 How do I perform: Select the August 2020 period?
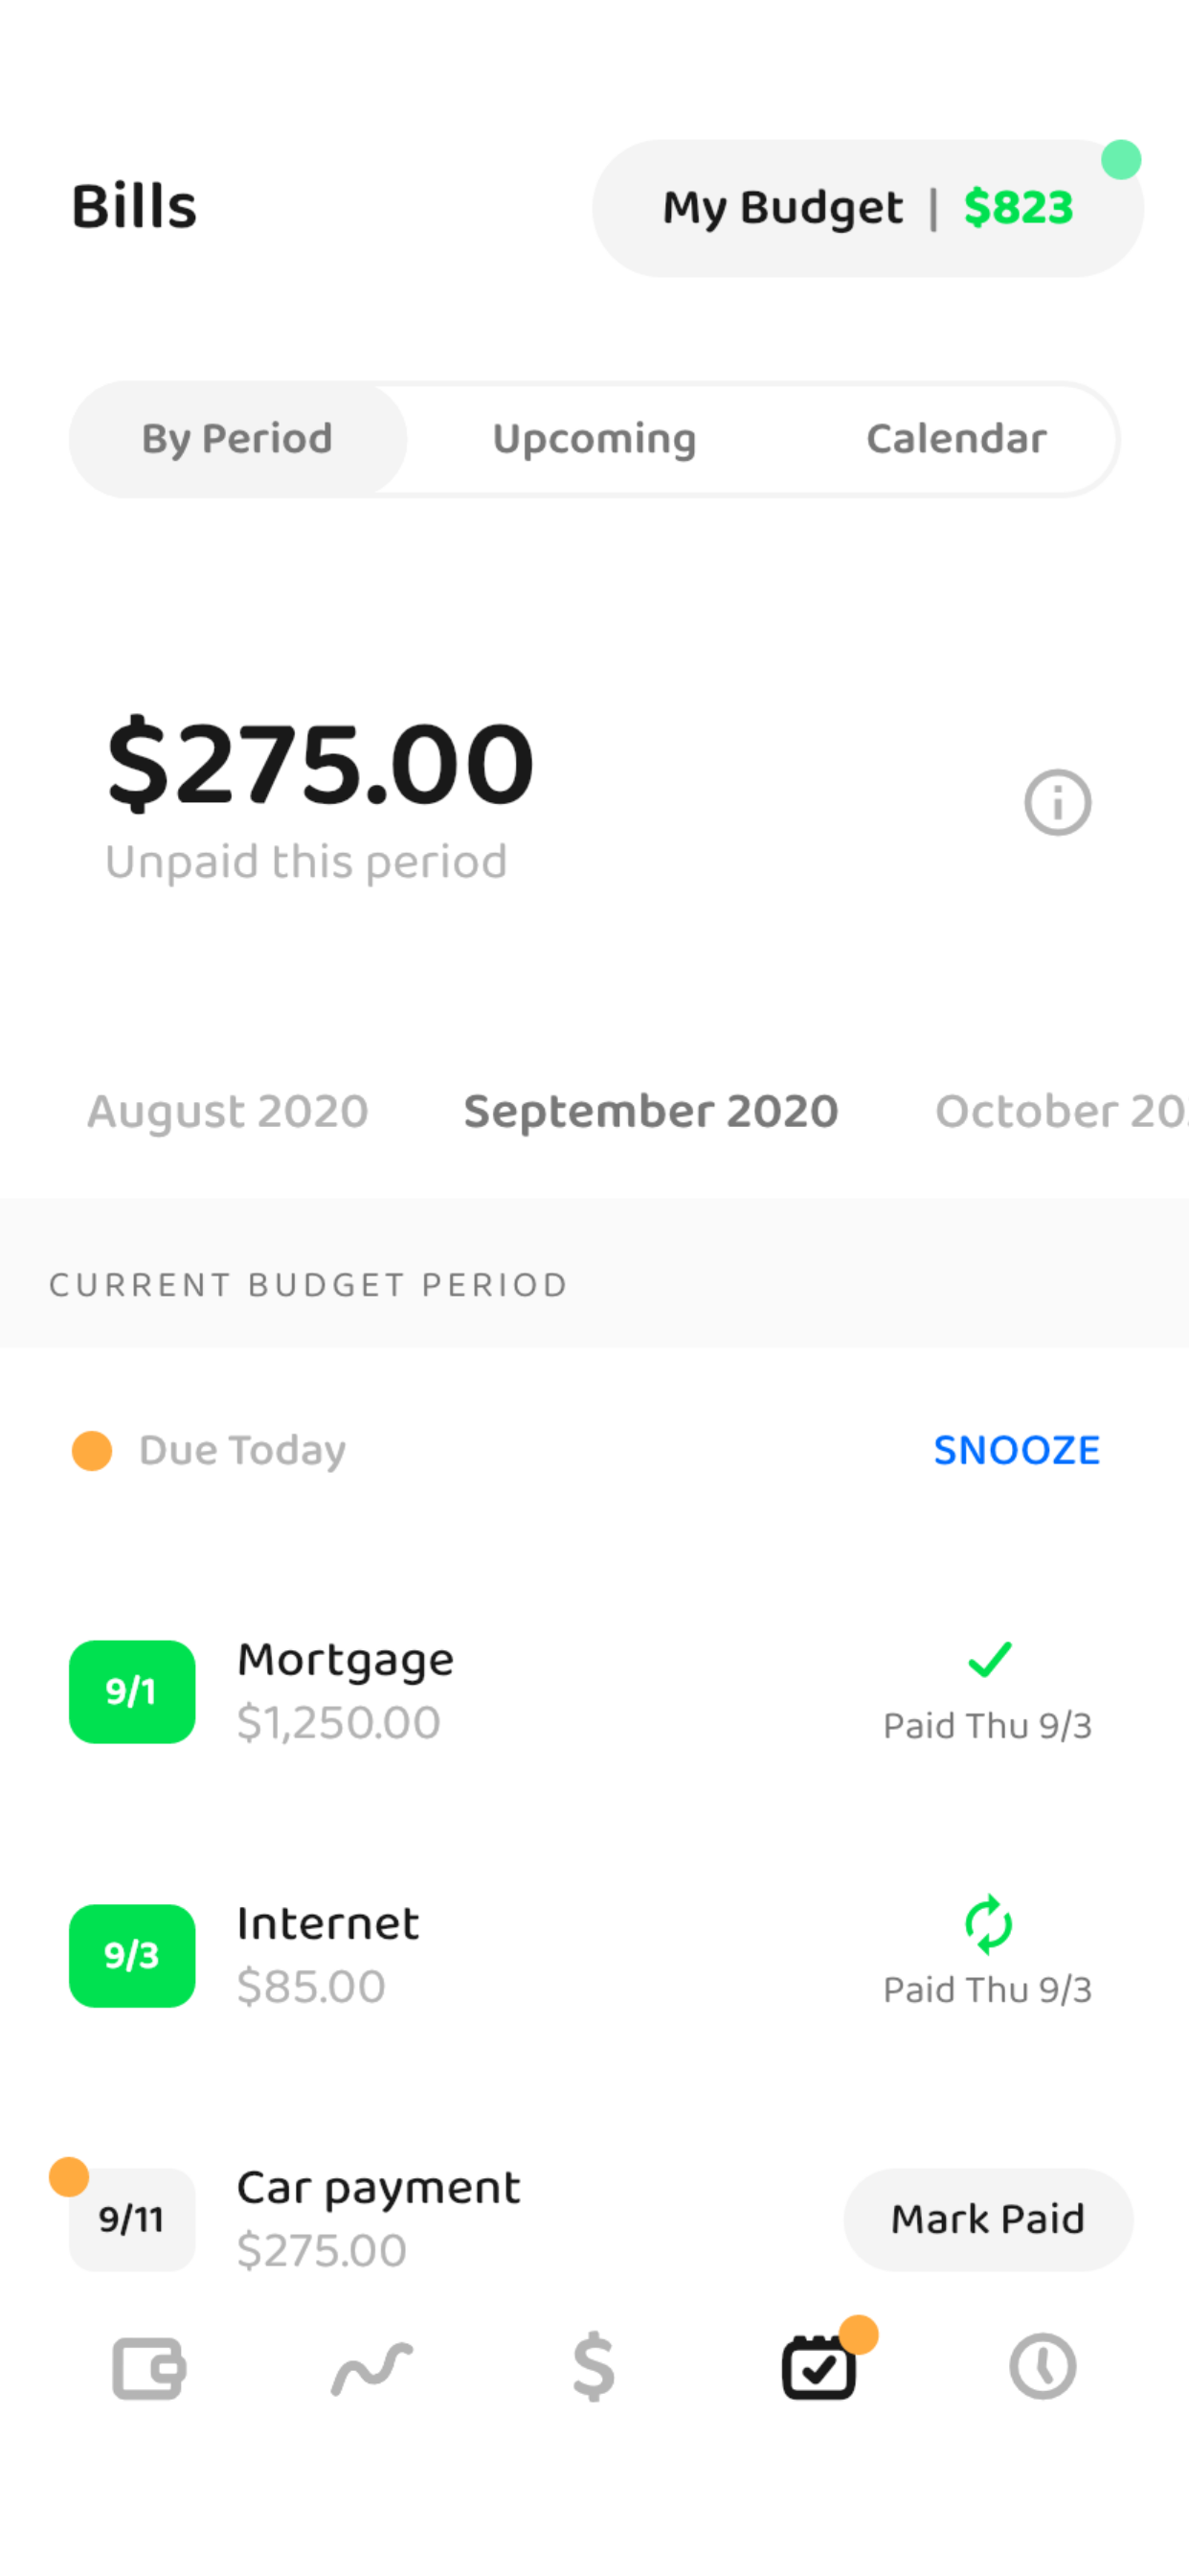(228, 1111)
